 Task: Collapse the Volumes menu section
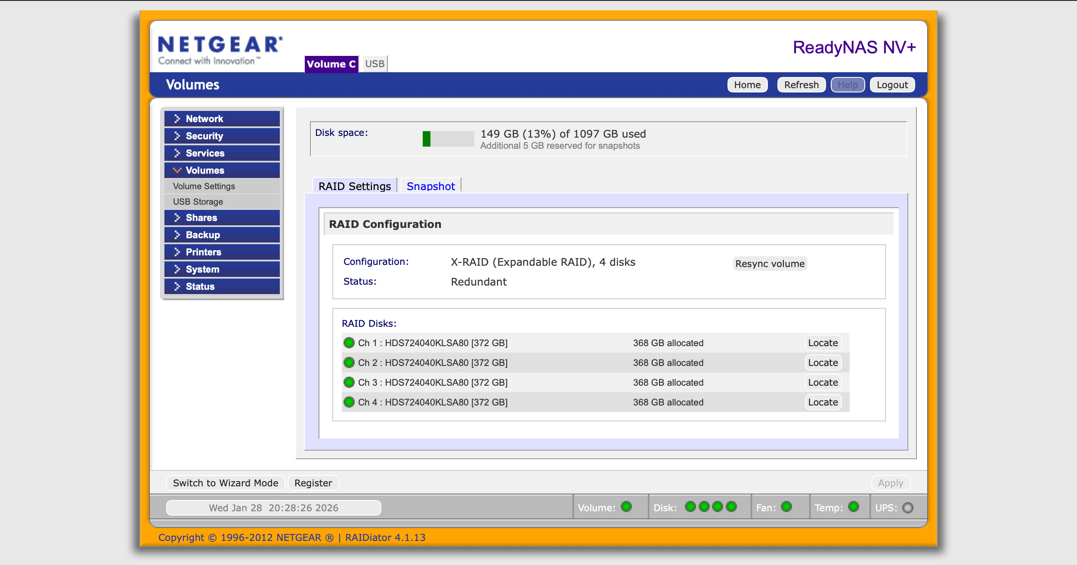pos(222,170)
